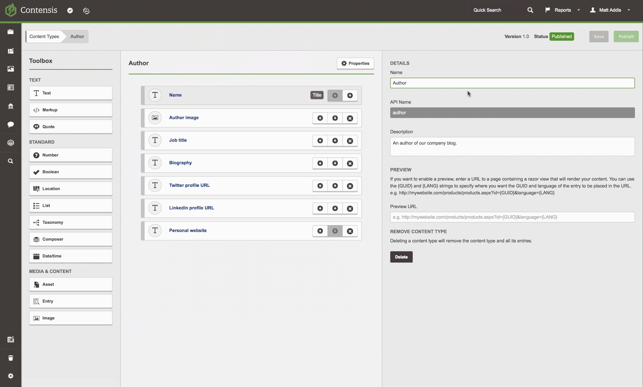
Task: Add a Number field from Toolbox
Action: tap(71, 155)
